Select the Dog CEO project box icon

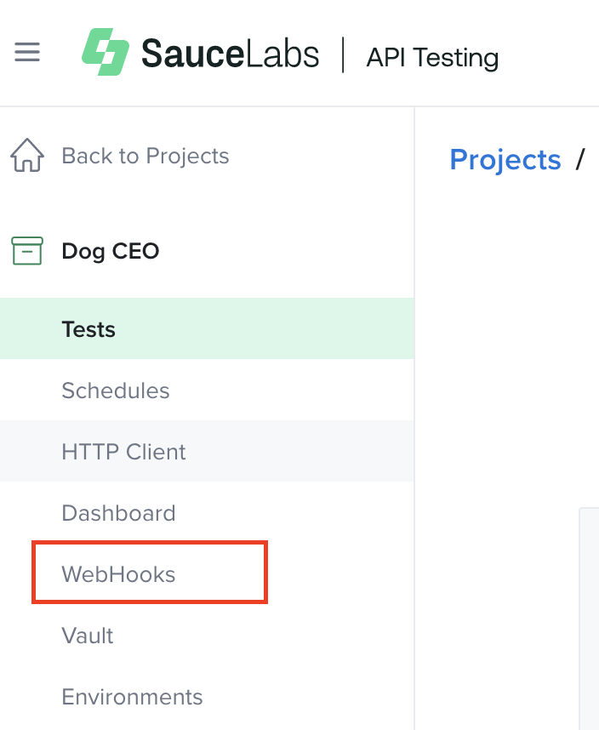tap(26, 251)
